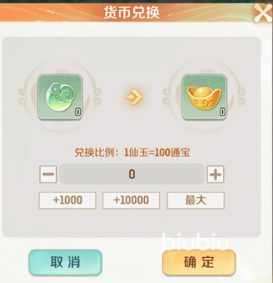Image resolution: width=273 pixels, height=283 pixels.
Task: Click the jade icon's 0 count badge
Action: (x=78, y=112)
